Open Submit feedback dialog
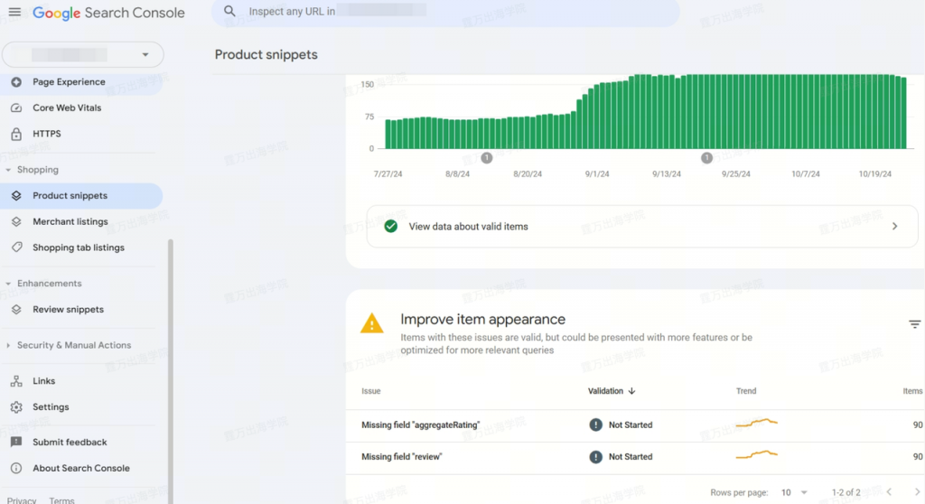This screenshot has width=925, height=504. (x=70, y=442)
